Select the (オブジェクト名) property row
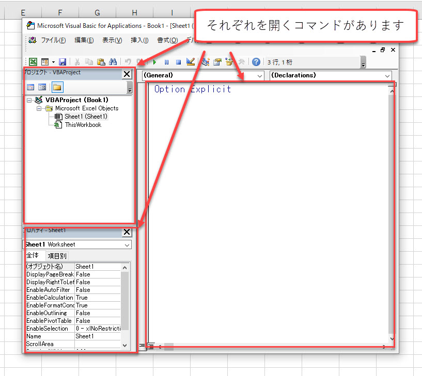This screenshot has width=422, height=376. coord(73,267)
